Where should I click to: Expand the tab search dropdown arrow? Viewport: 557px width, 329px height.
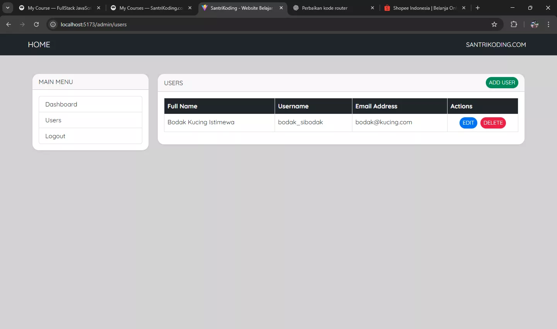(7, 8)
